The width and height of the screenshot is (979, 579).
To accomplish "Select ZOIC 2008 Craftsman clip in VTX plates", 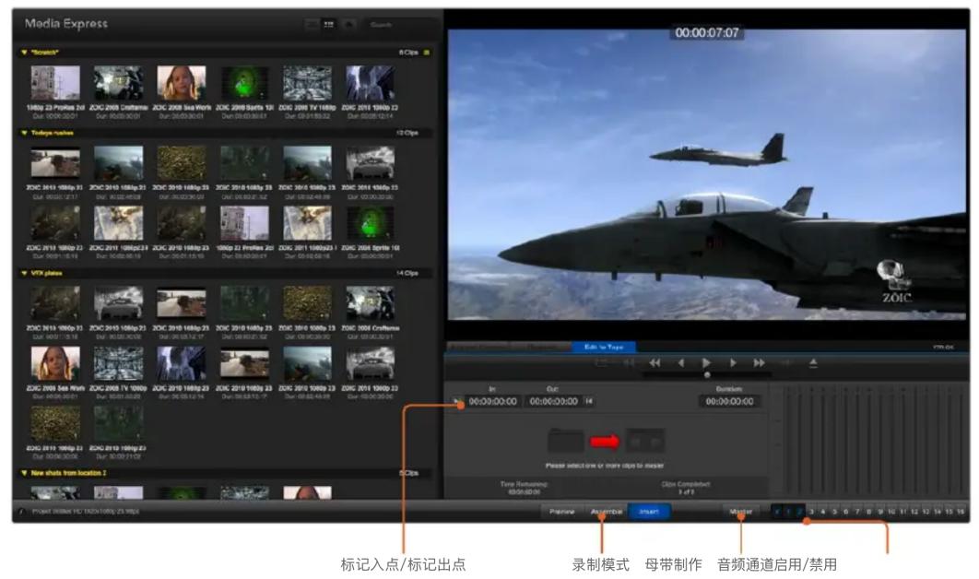I will tap(371, 303).
